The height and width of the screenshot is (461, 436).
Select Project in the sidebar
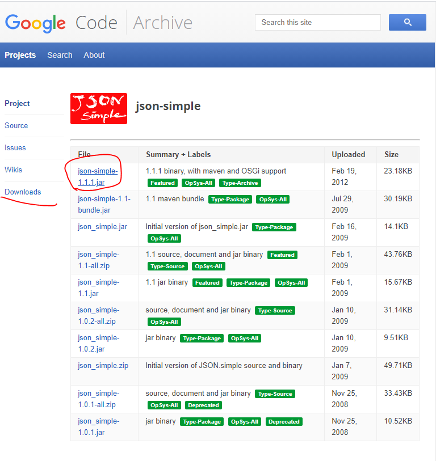click(x=17, y=104)
